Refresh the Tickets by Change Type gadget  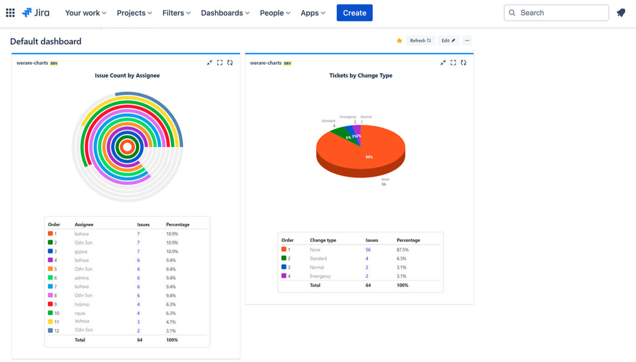pos(463,63)
